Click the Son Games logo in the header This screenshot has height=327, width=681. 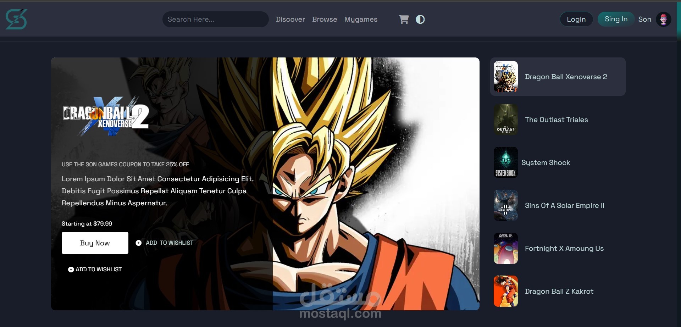click(x=16, y=19)
